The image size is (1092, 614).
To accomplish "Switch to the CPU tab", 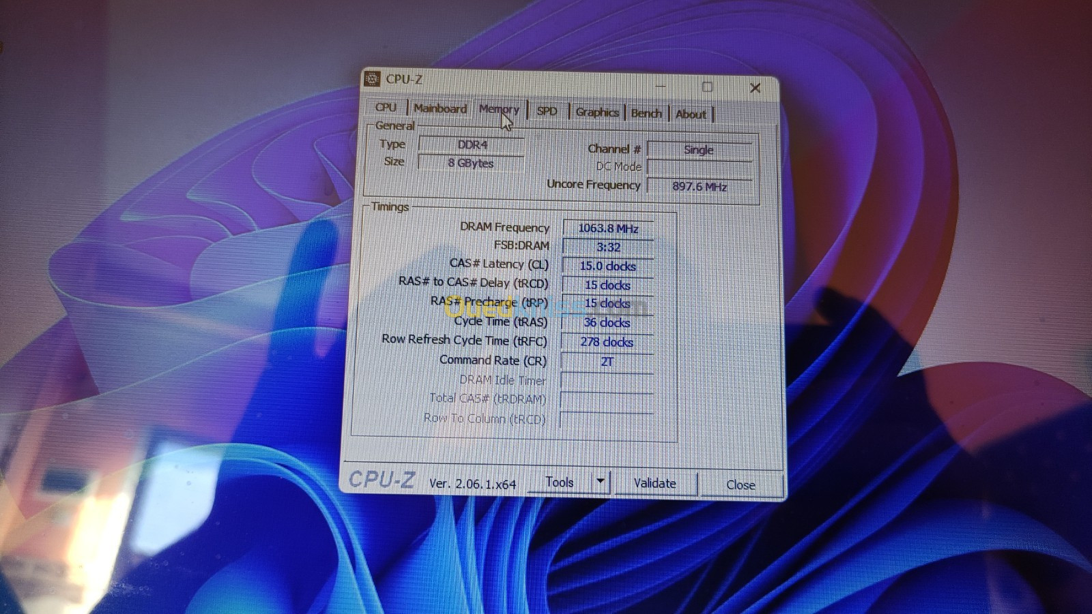I will pyautogui.click(x=386, y=108).
